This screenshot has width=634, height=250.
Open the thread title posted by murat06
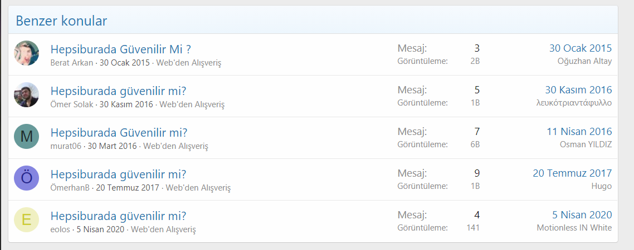(119, 132)
